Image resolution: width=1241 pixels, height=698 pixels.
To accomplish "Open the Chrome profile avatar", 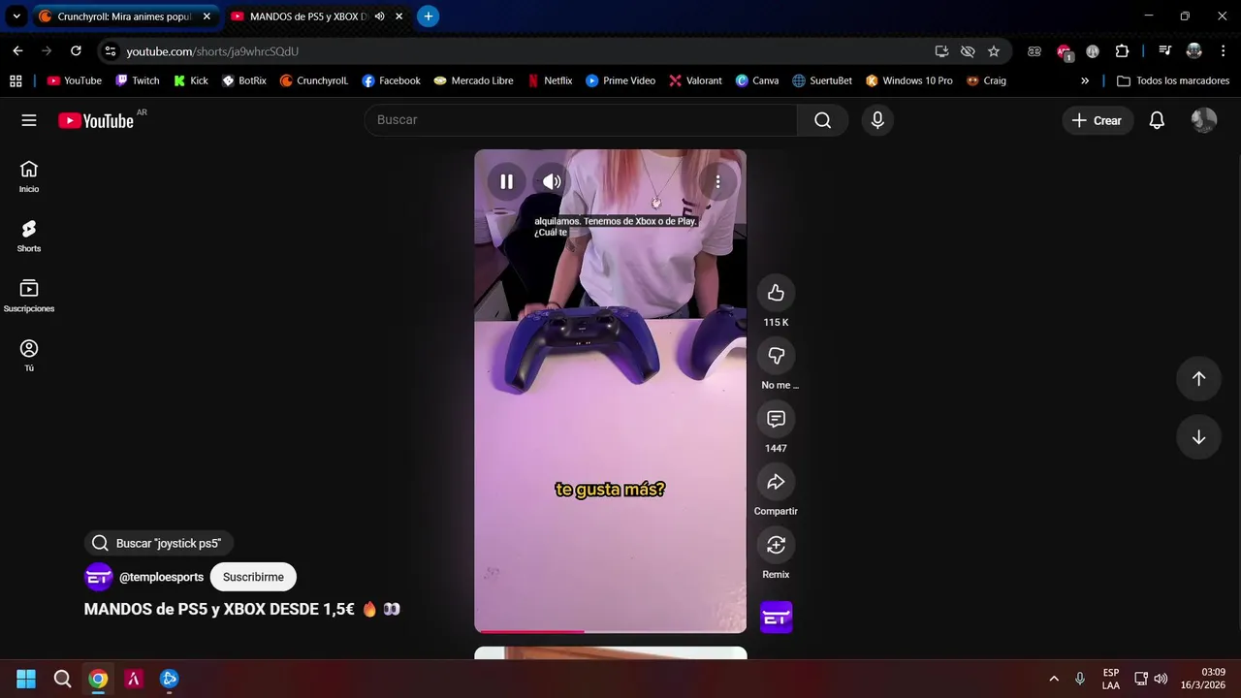I will (1194, 51).
